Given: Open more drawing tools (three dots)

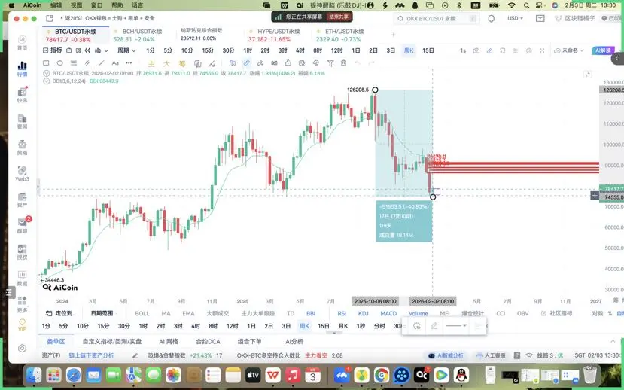Looking at the screenshot, I should click(x=129, y=63).
